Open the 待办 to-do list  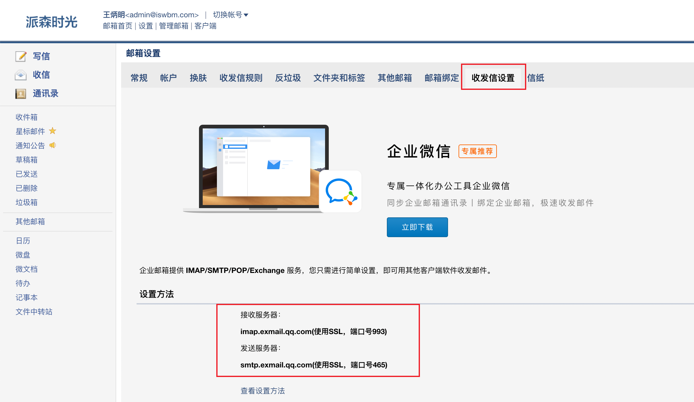pos(23,283)
